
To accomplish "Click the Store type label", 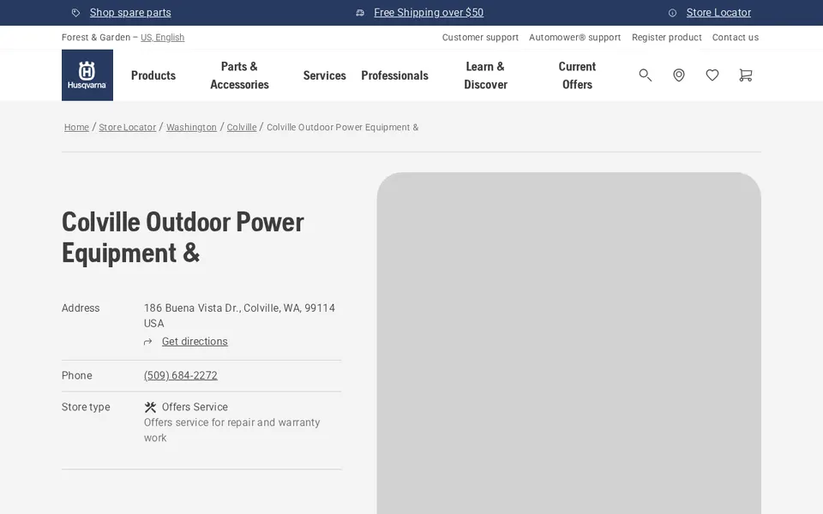I will click(86, 407).
